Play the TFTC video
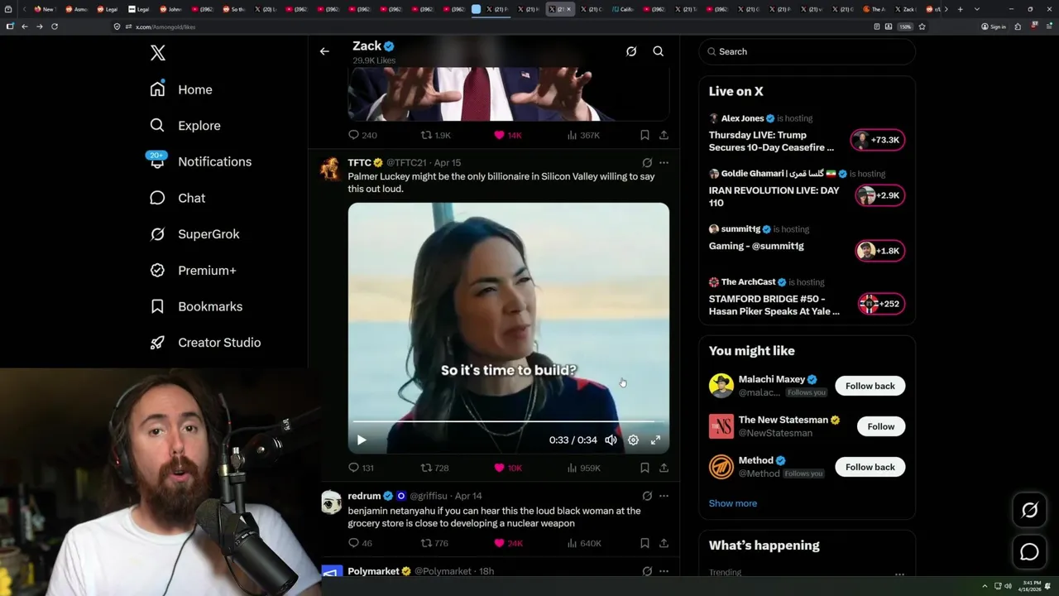This screenshot has height=596, width=1059. 362,440
